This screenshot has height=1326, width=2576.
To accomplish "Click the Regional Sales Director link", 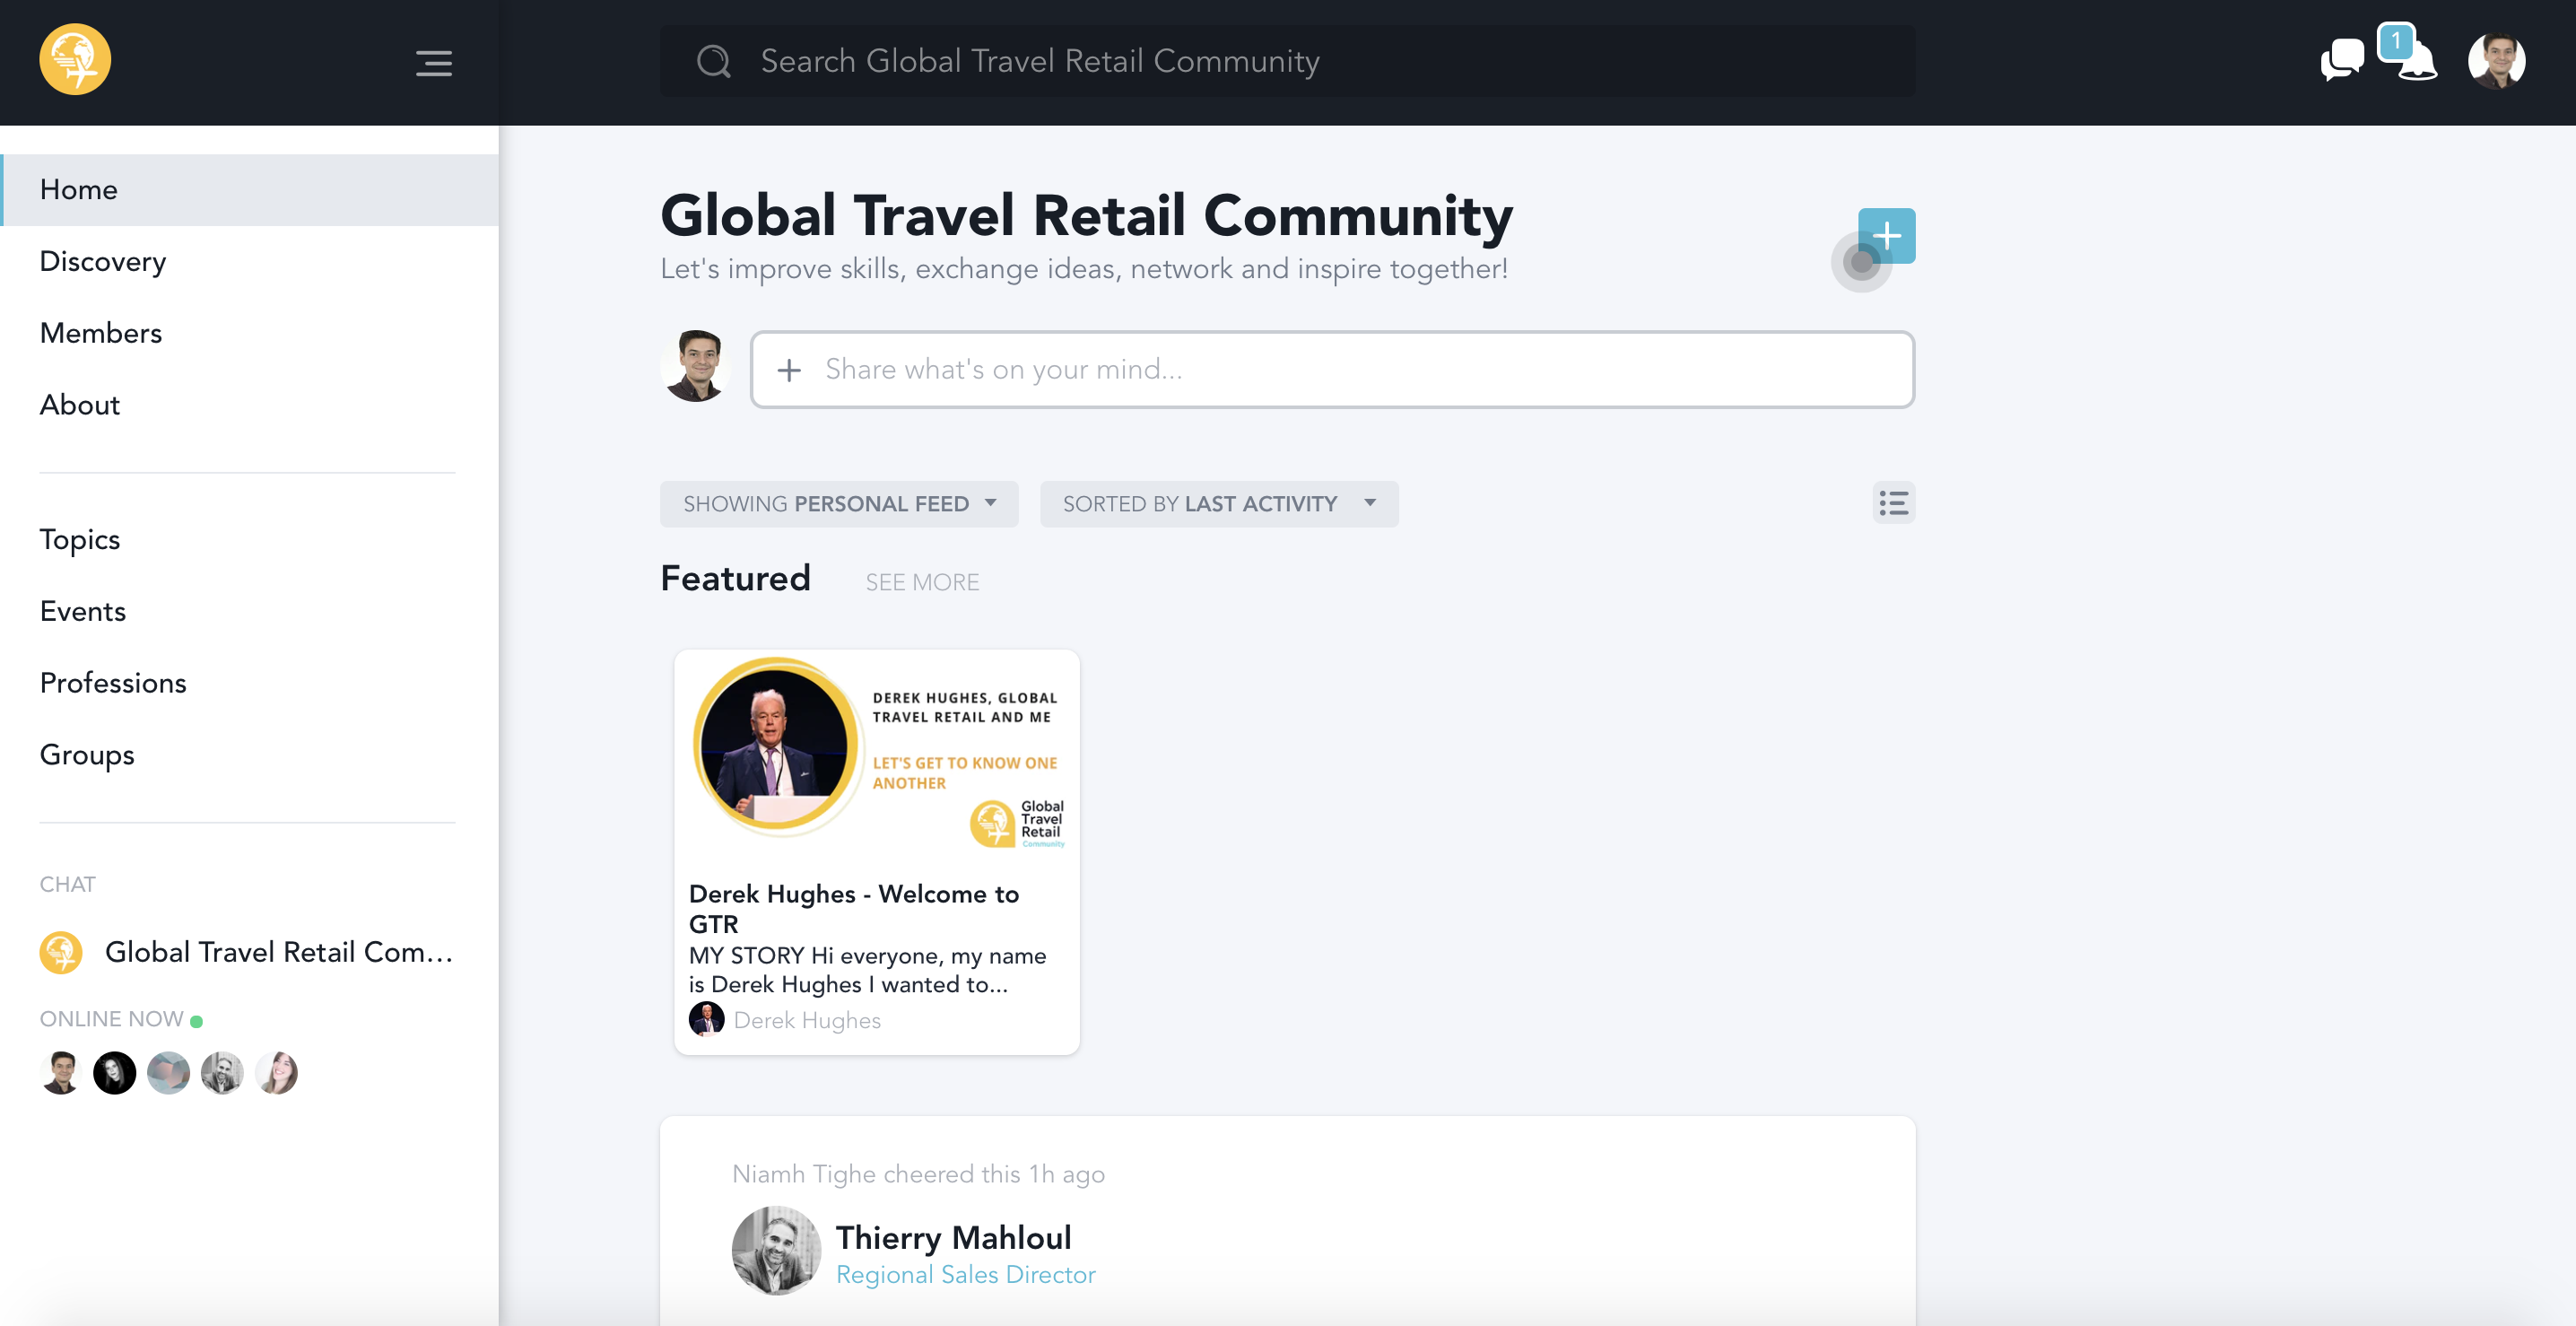I will 965,1275.
